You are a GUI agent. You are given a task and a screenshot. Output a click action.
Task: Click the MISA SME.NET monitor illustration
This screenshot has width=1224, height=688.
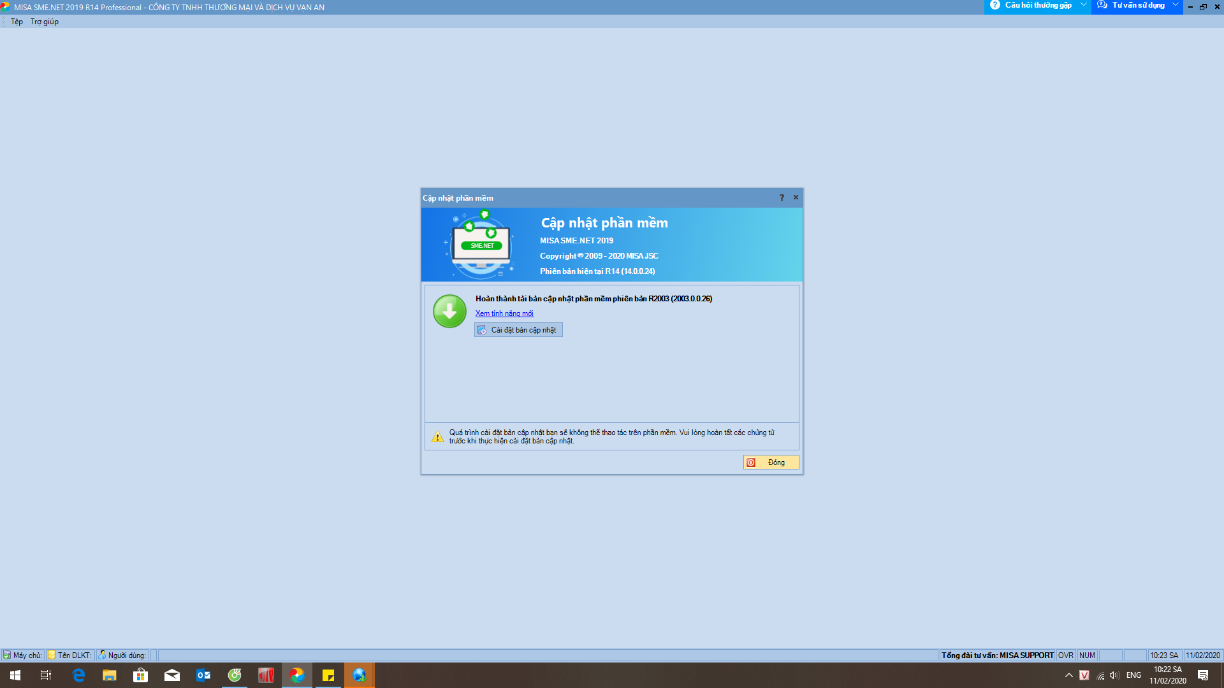(x=481, y=245)
